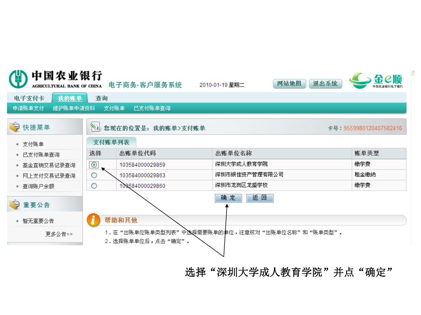
Task: Switch to the 我的账单 tab
Action: tap(70, 98)
